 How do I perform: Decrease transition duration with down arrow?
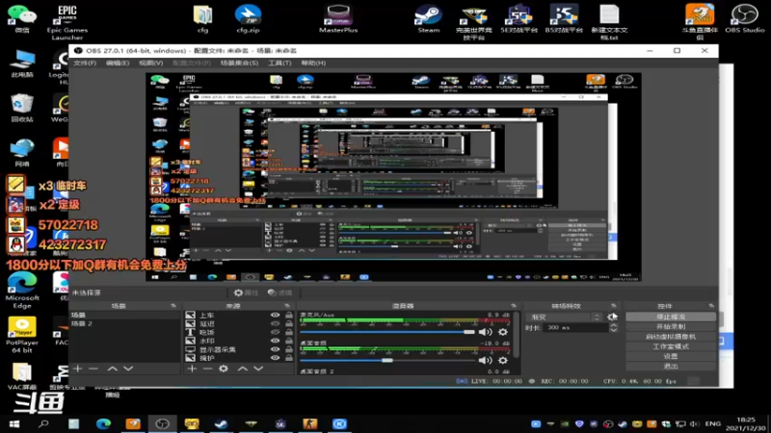613,330
